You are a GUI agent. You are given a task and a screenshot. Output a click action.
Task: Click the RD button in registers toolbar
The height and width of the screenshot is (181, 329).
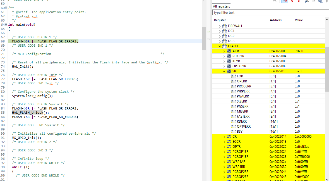[275, 1]
